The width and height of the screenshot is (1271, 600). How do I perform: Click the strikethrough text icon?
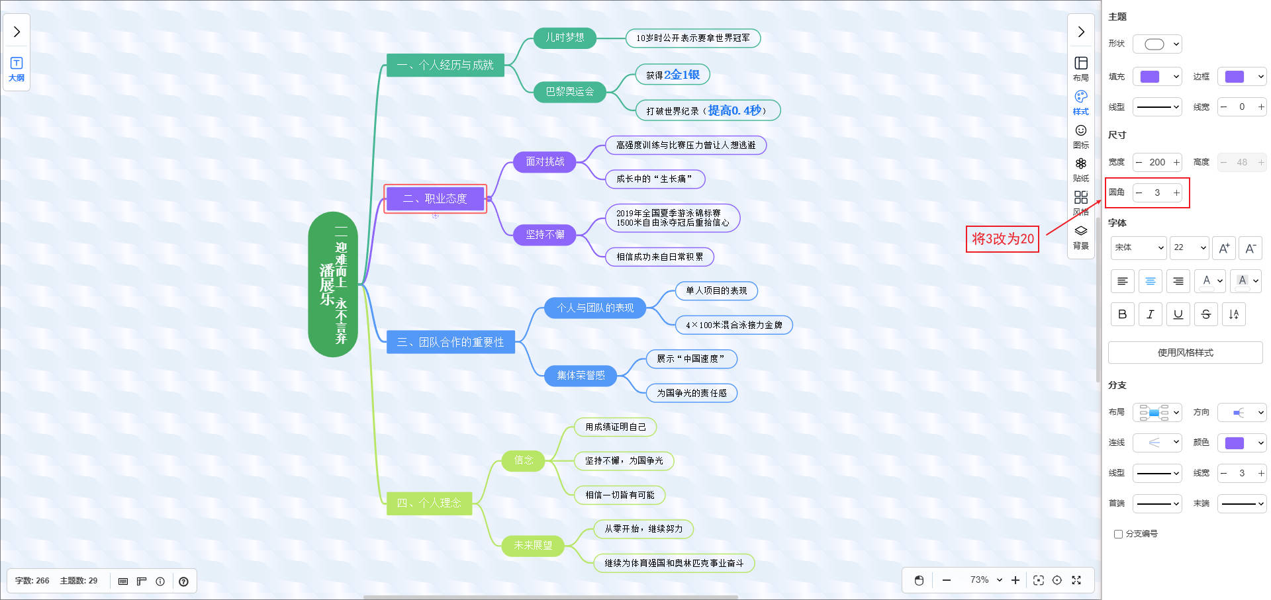[1205, 314]
